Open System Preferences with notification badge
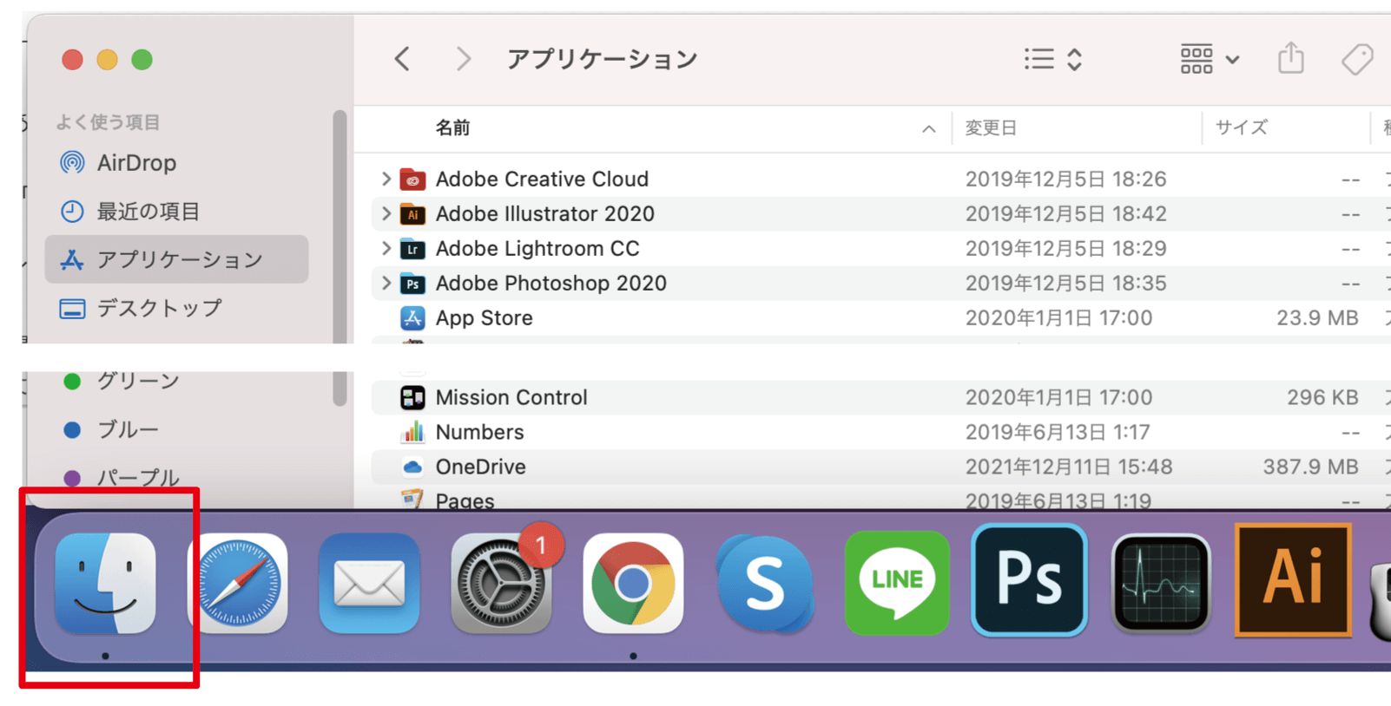 (x=501, y=584)
